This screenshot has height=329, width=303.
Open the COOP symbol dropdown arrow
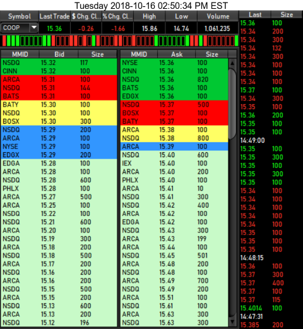click(34, 28)
